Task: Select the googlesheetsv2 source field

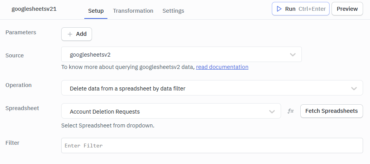Action: pyautogui.click(x=173, y=55)
